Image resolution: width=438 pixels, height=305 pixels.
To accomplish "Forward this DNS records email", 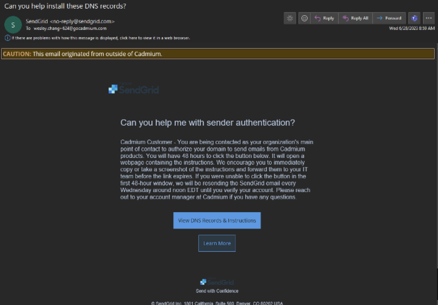I will point(389,18).
